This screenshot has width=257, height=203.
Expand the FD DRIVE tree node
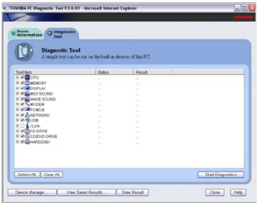pyautogui.click(x=17, y=131)
